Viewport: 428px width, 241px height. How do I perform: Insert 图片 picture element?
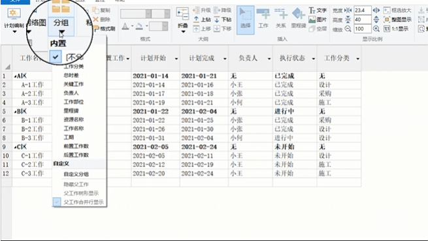[x=312, y=20]
